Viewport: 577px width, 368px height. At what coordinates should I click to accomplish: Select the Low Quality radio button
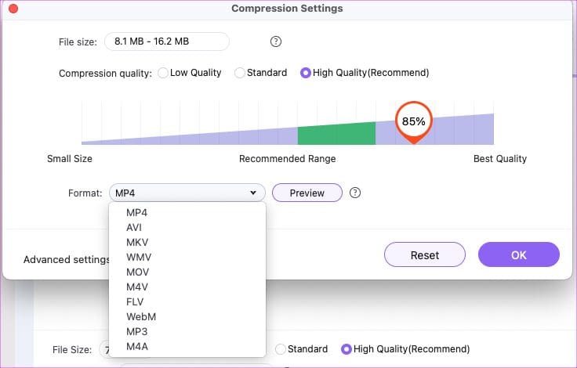pyautogui.click(x=163, y=73)
